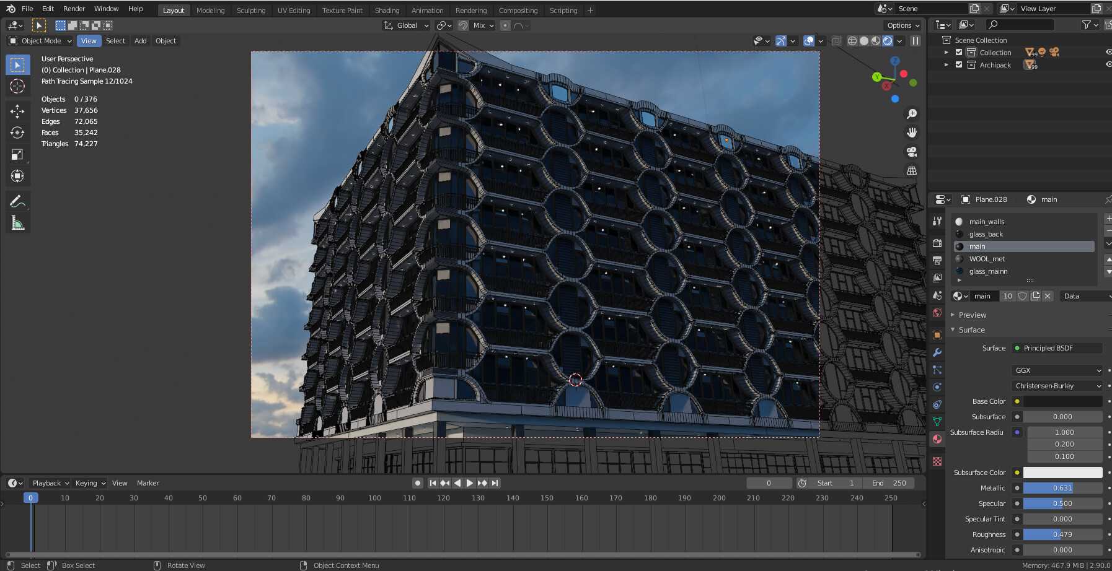This screenshot has height=571, width=1112.
Task: Switch to wireframe viewport shading
Action: (x=852, y=41)
